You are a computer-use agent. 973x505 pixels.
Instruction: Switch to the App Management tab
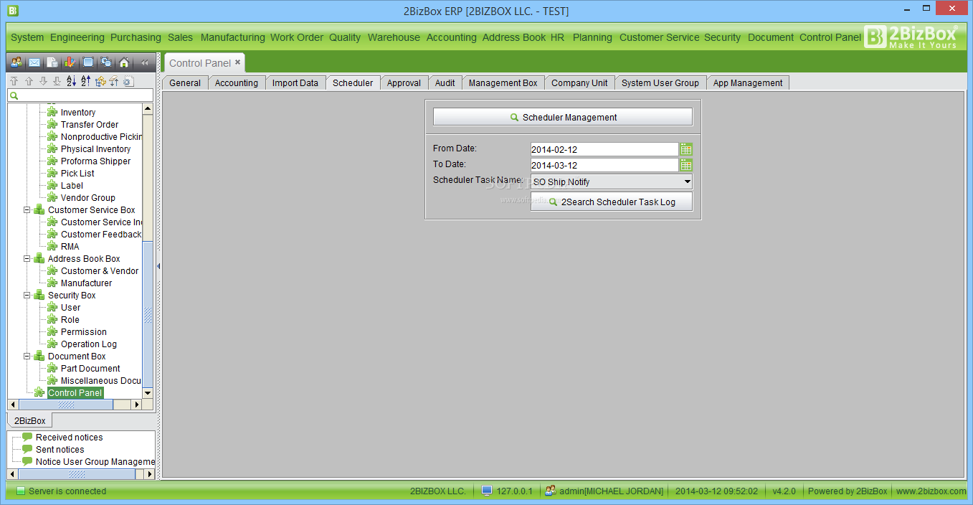[748, 83]
